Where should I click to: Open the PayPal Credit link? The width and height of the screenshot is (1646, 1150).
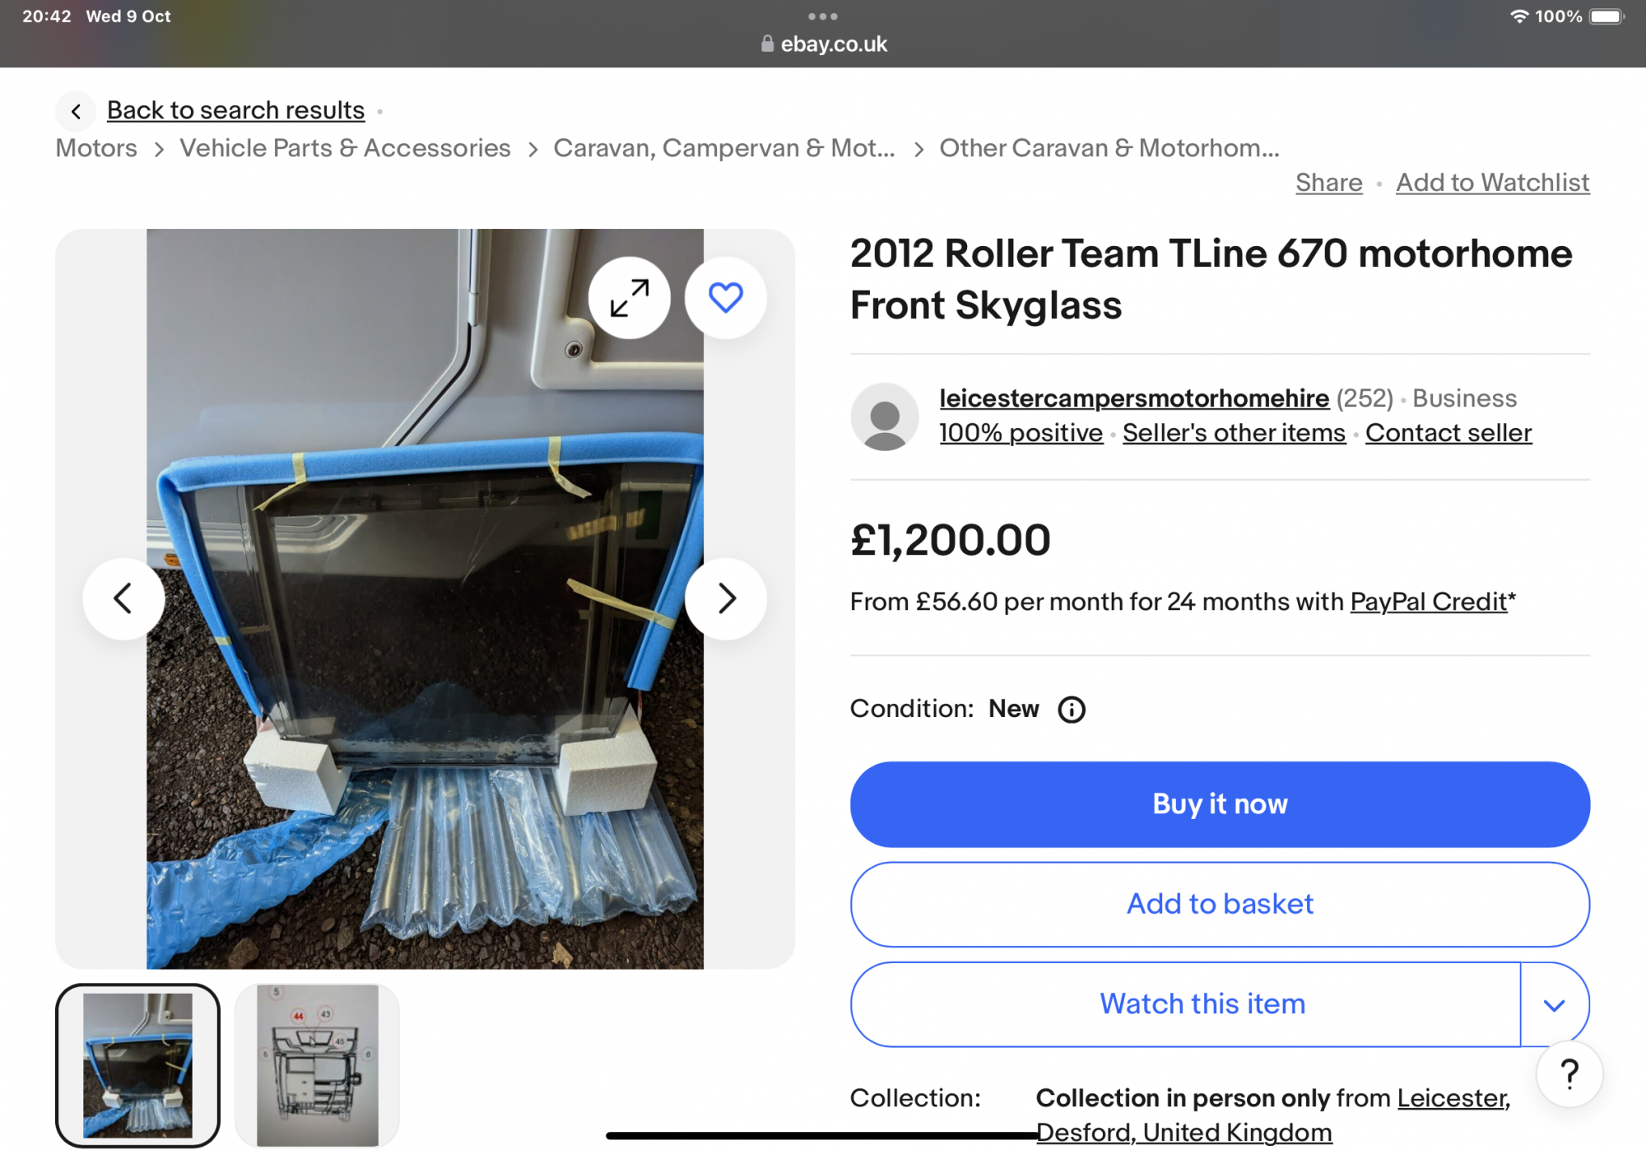click(x=1428, y=602)
